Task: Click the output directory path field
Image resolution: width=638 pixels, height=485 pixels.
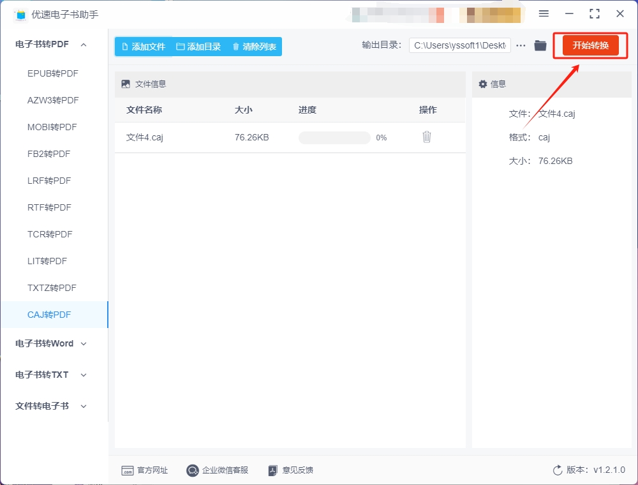Action: coord(460,45)
